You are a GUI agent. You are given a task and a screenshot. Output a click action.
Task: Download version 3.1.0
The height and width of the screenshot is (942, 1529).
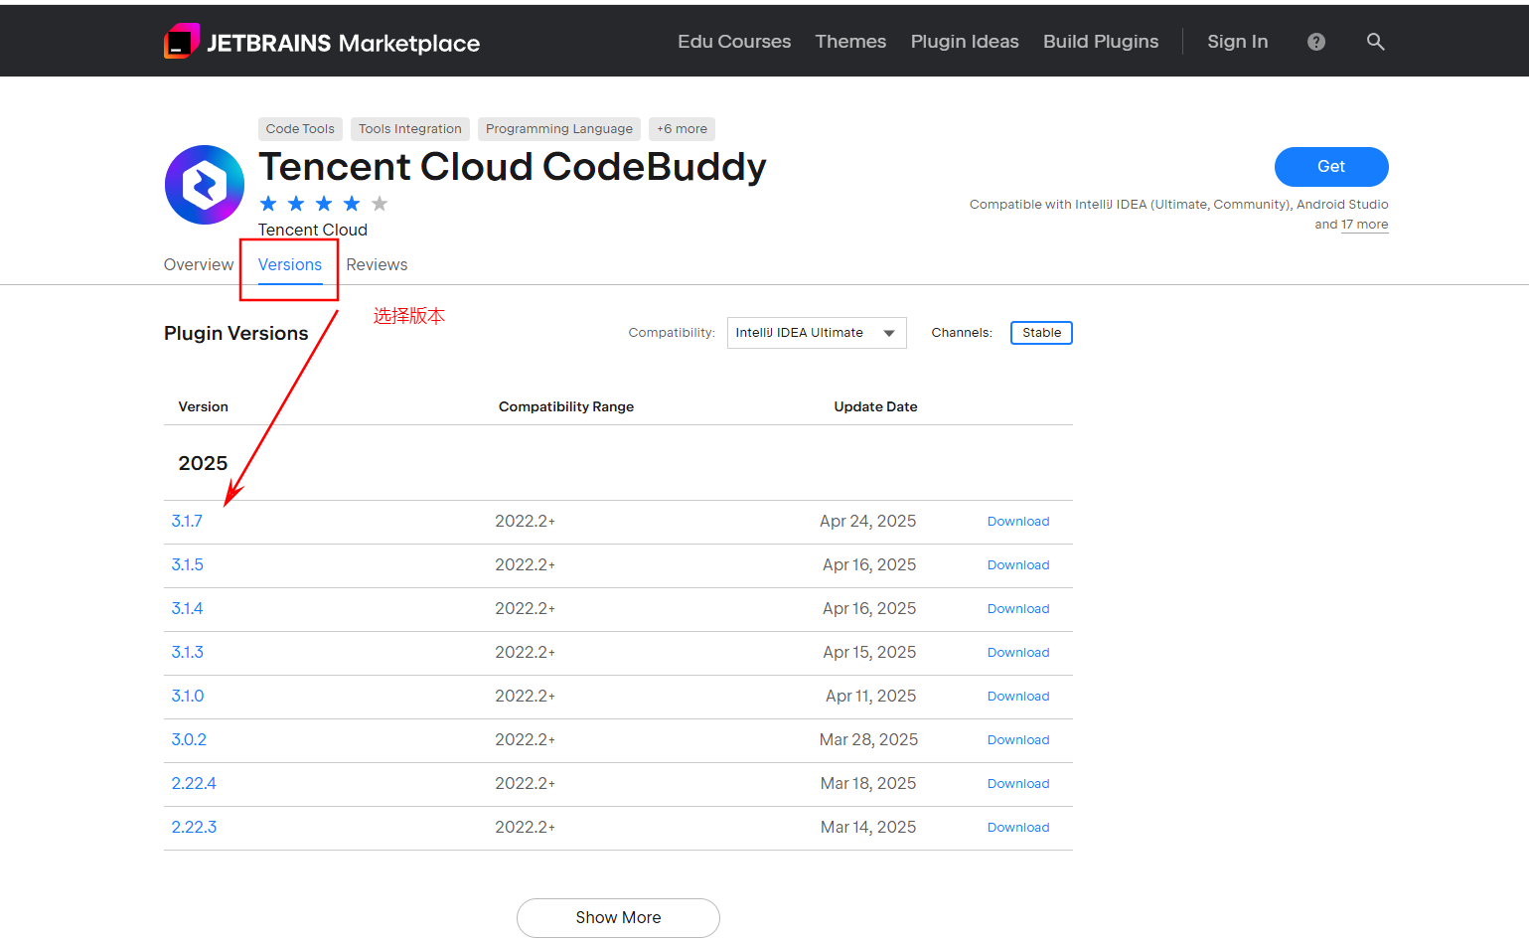1018,697
